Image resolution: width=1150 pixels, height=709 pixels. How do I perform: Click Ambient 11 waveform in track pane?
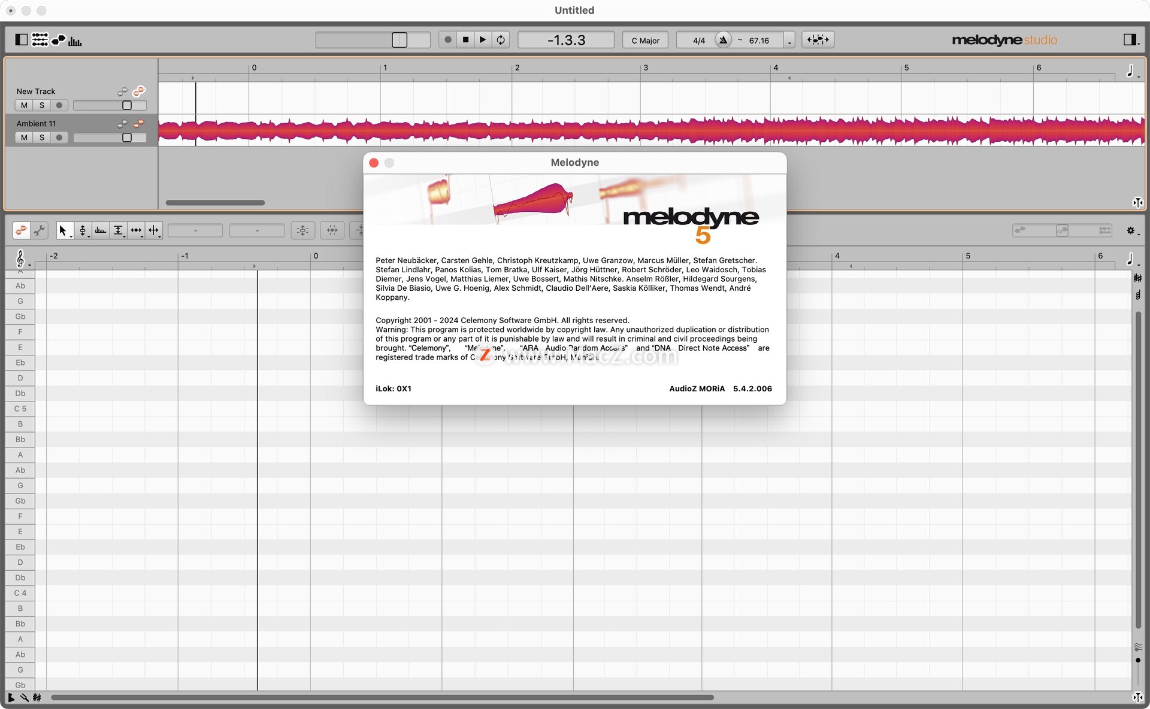click(x=651, y=131)
